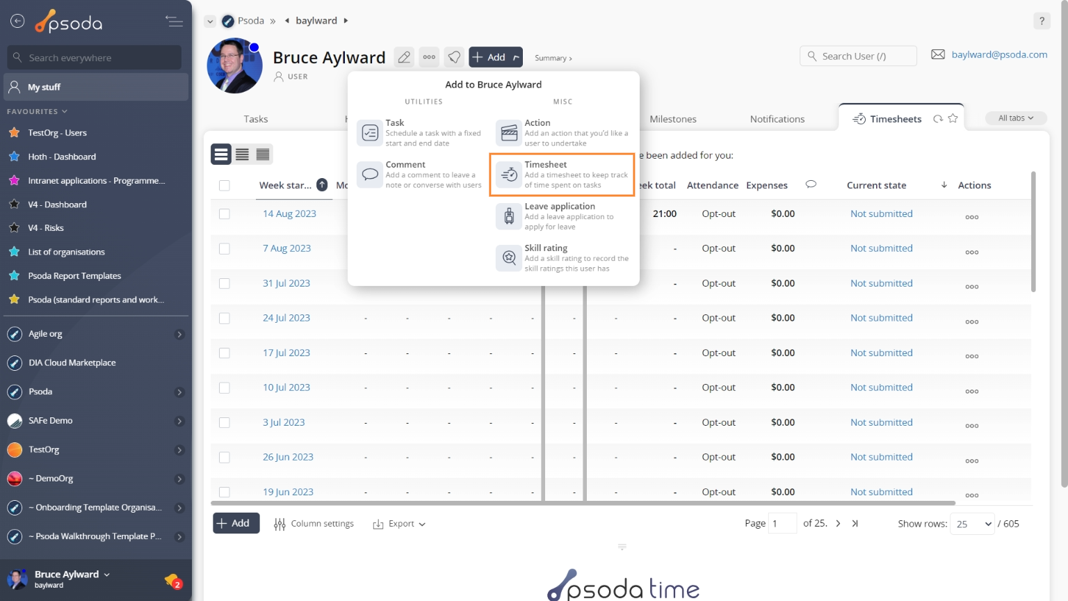Check the 17 Jul 2023 row checkbox

[x=224, y=353]
